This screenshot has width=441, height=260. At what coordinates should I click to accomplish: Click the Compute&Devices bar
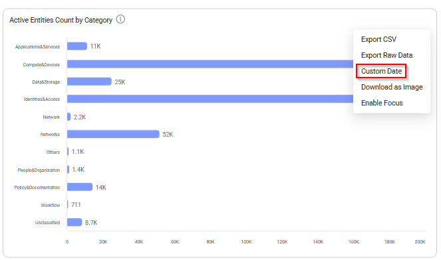(210, 64)
